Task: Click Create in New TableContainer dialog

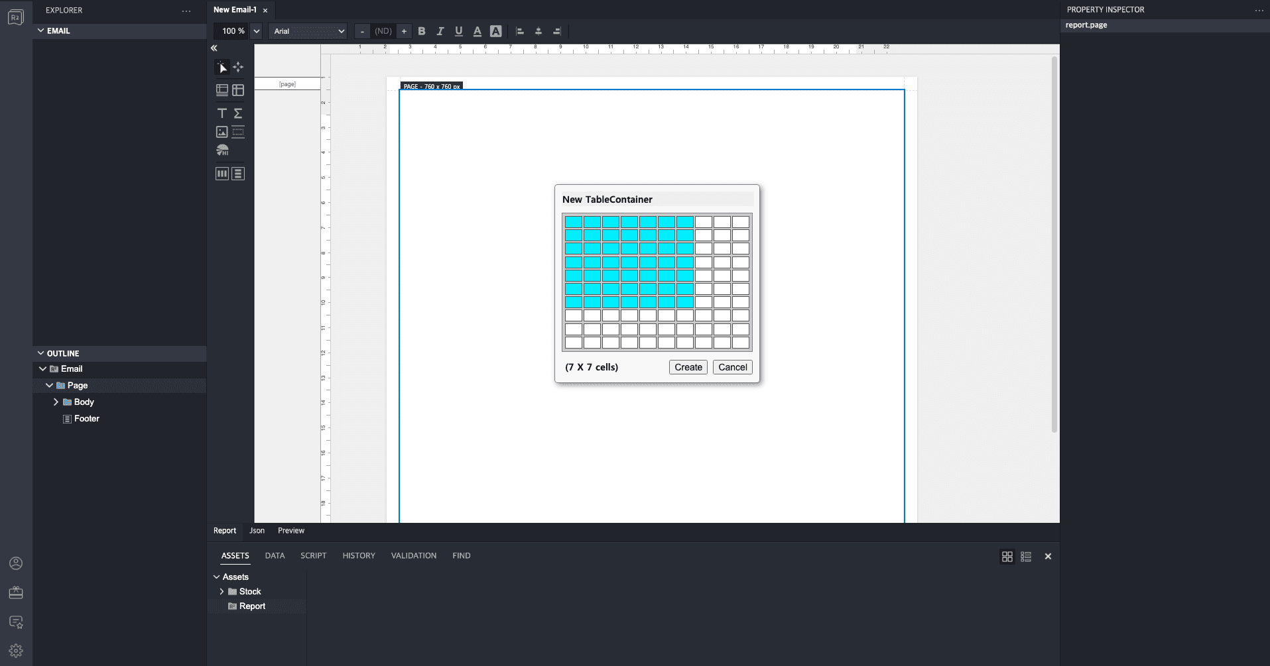Action: tap(688, 367)
